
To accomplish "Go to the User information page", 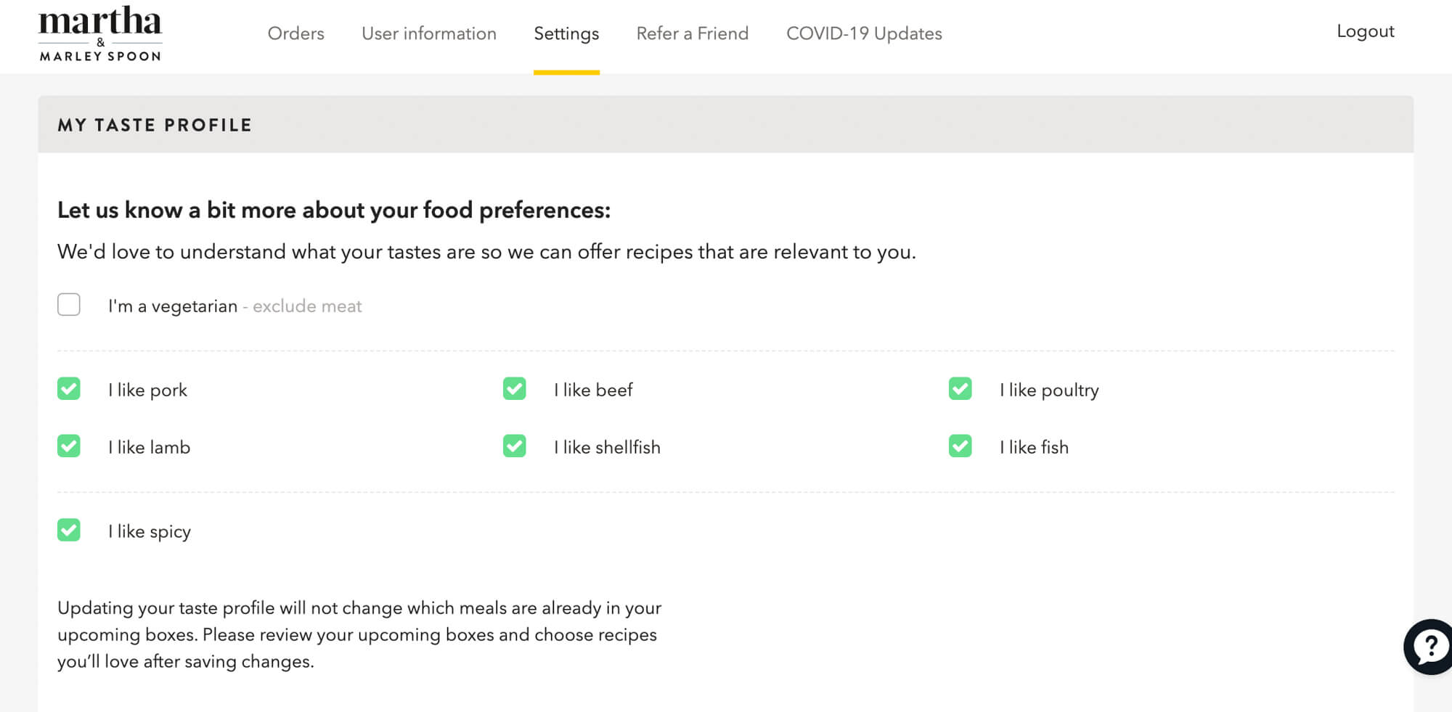I will 429,33.
